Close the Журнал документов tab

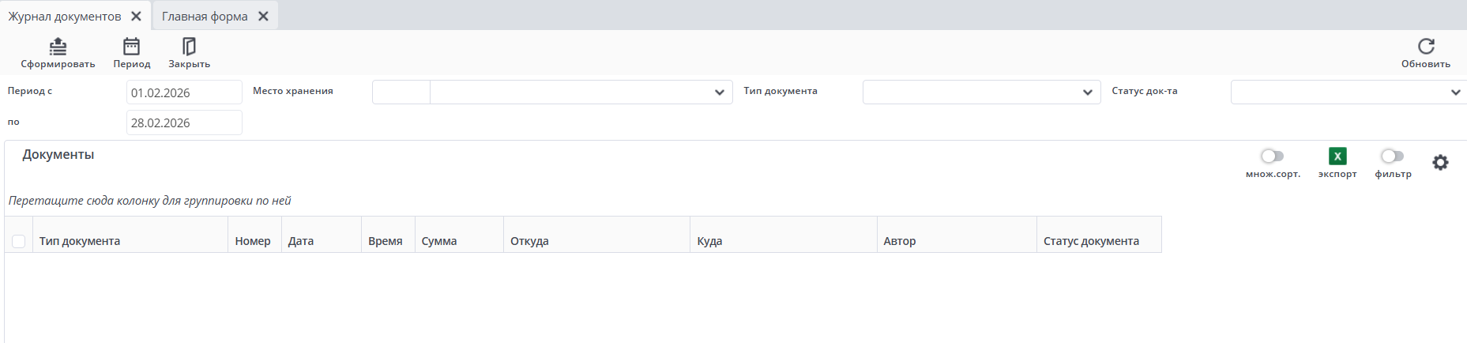[x=136, y=16]
